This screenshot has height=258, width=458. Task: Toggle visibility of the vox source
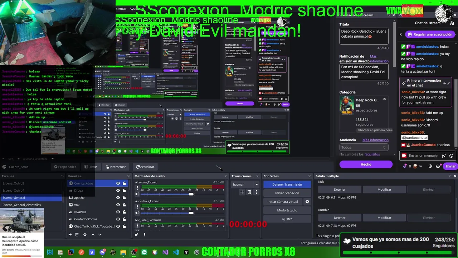coord(118,205)
